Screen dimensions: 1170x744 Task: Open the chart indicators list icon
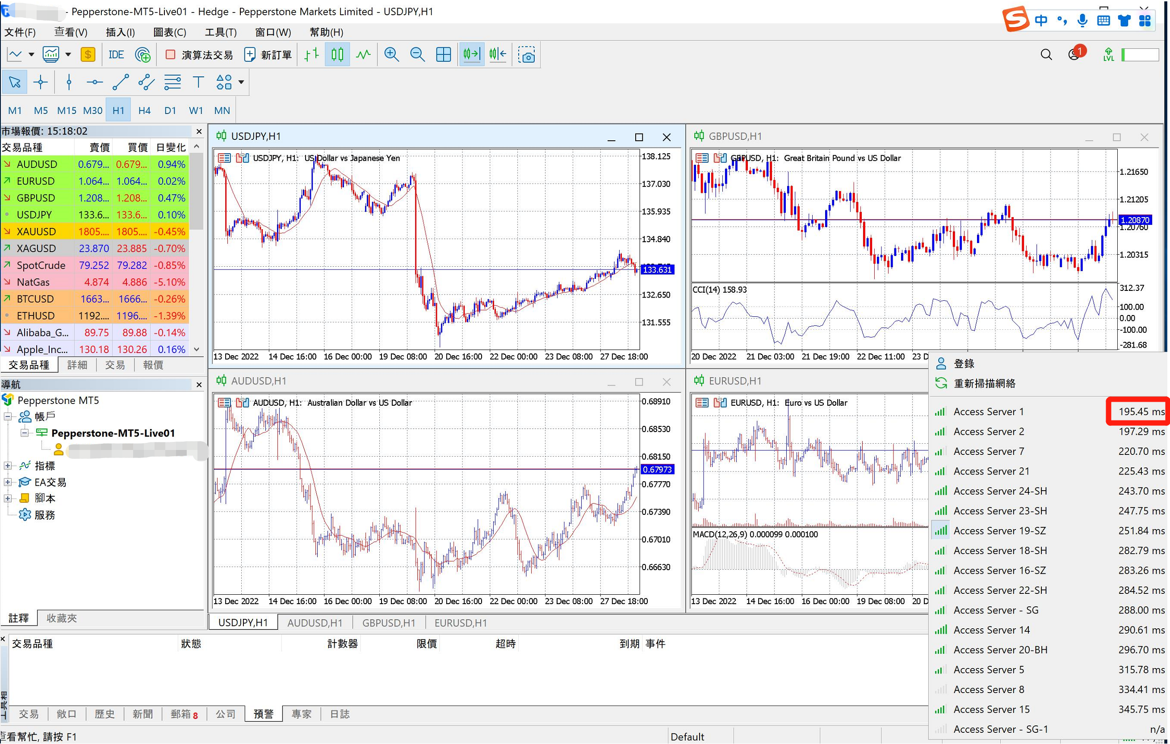(50, 55)
